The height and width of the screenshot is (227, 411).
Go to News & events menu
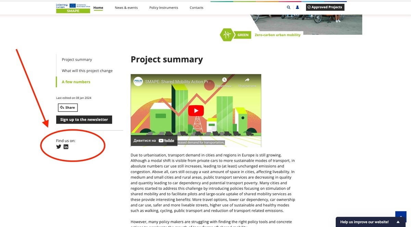pyautogui.click(x=126, y=8)
